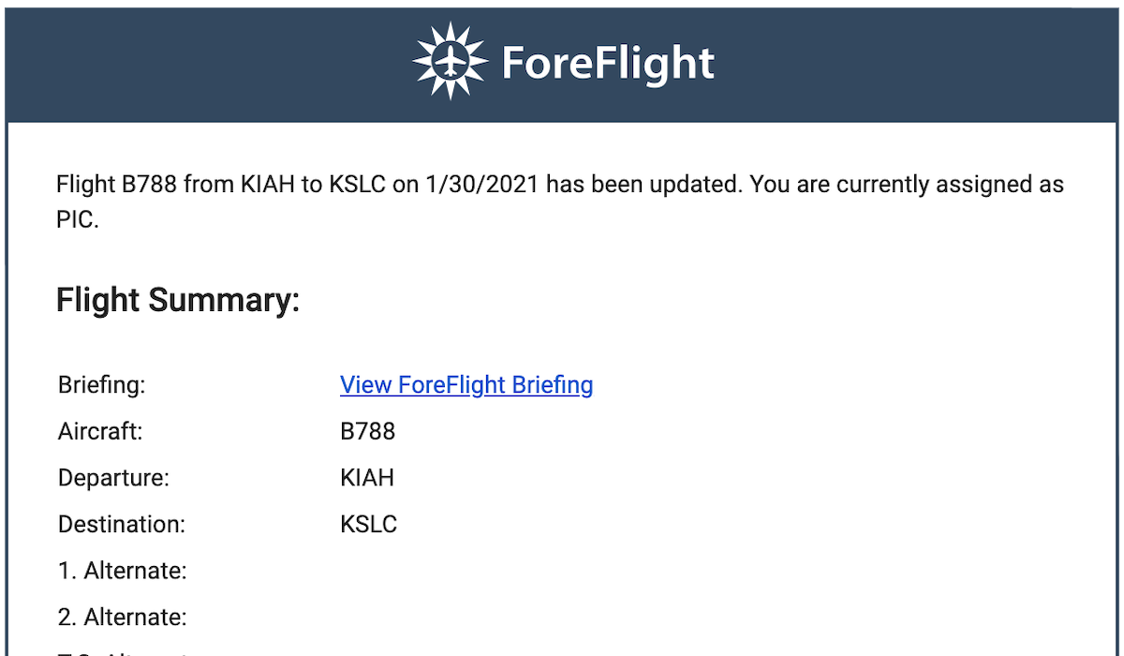Click the ForeFlight sunburst airplane logo icon
Screen dimensions: 1124x656
450,61
